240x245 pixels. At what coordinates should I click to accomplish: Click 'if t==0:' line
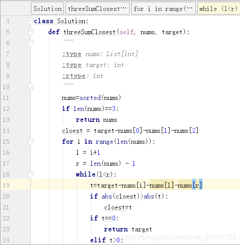pyautogui.click(x=104, y=218)
